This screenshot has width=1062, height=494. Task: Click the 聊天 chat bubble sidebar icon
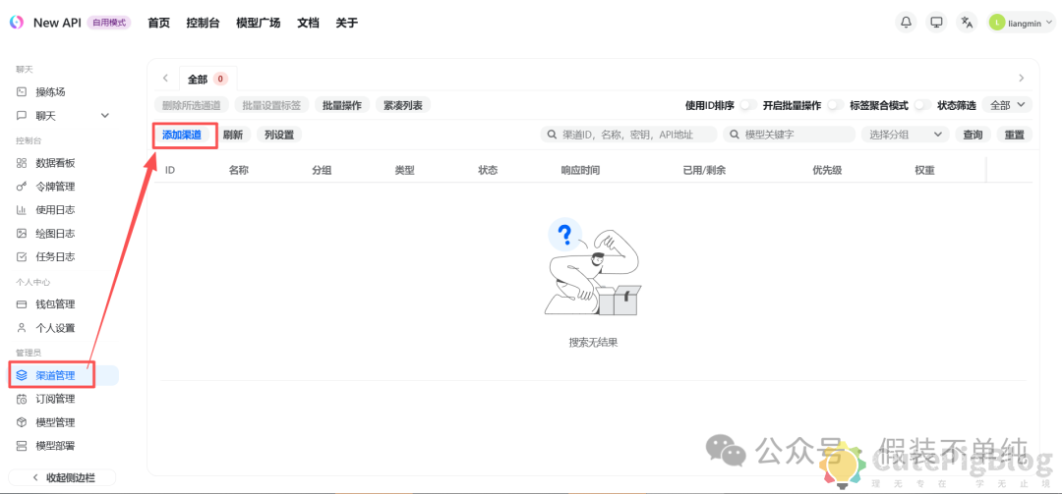[22, 116]
